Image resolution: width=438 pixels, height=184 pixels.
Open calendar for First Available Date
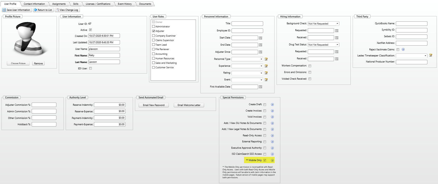point(261,87)
